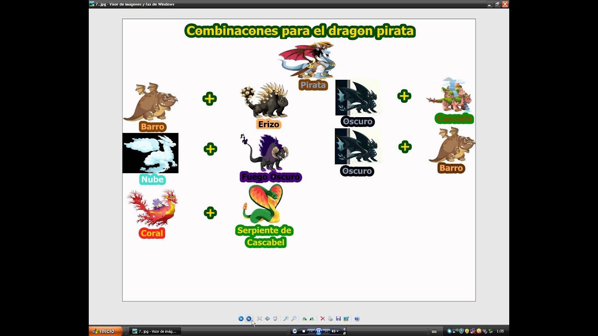Rotate the image clockwise
The width and height of the screenshot is (598, 336).
[x=304, y=319]
